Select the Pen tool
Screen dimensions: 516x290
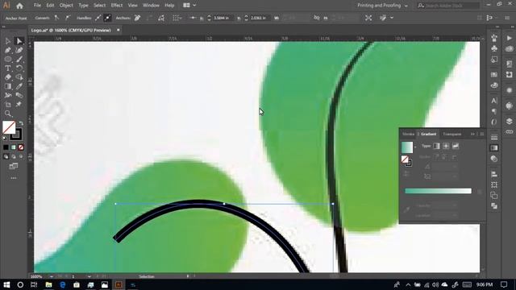point(8,50)
